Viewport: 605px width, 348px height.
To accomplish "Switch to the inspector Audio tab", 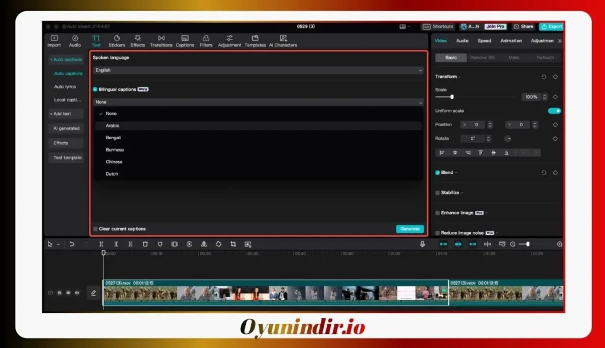I will pos(462,41).
